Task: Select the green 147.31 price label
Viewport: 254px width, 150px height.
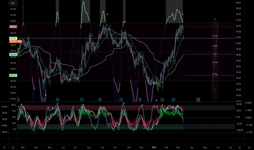Action: [13, 75]
